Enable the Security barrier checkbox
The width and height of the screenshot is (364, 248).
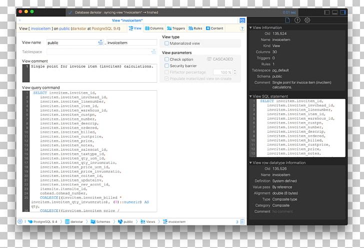point(166,66)
